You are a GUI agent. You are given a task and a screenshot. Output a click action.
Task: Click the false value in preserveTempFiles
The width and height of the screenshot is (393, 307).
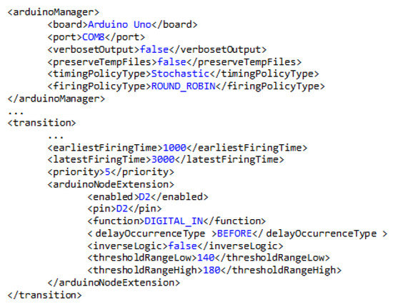pos(171,62)
